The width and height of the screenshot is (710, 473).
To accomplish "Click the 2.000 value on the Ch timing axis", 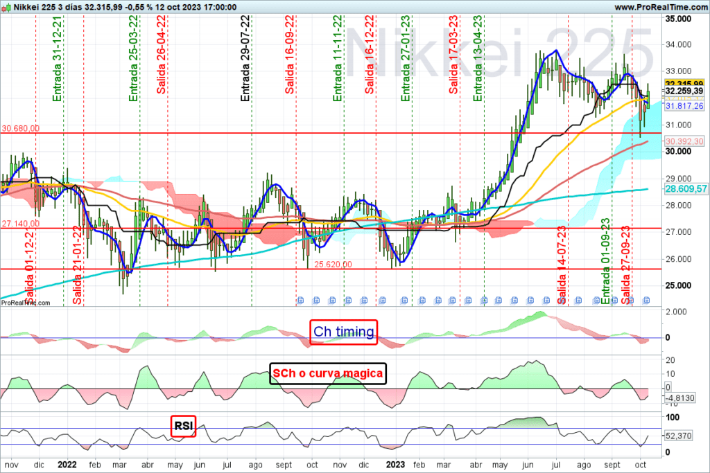I will click(676, 312).
